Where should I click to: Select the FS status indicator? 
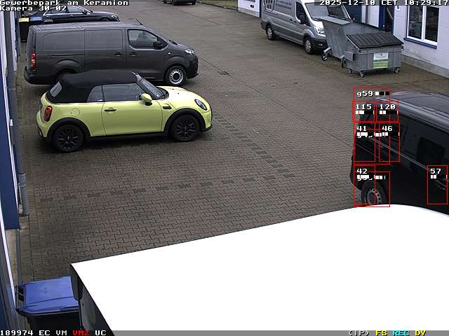click(382, 332)
